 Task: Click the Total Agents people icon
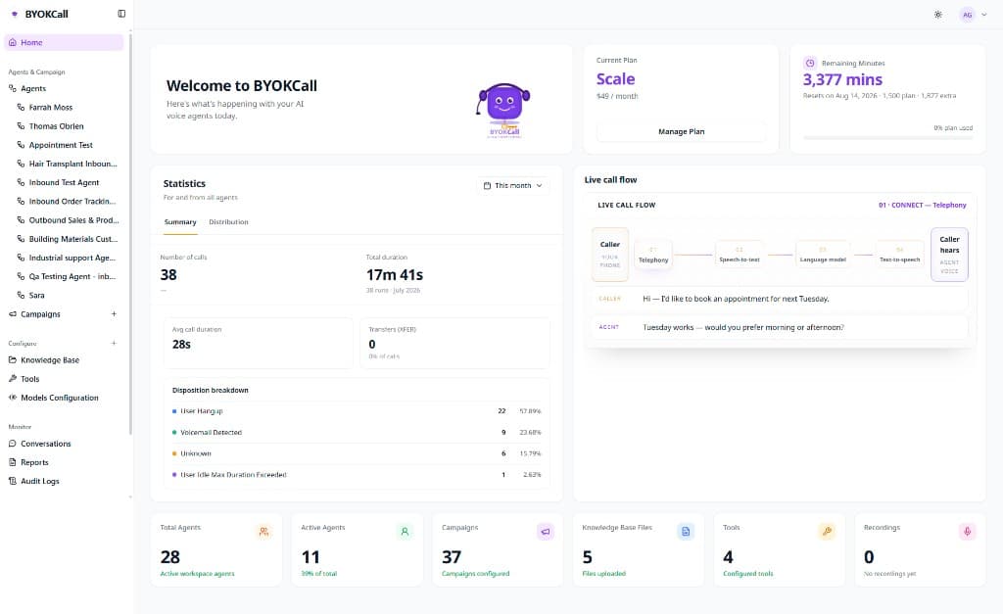263,532
